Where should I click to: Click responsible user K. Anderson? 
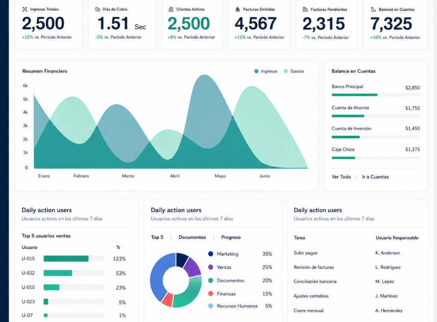click(387, 253)
